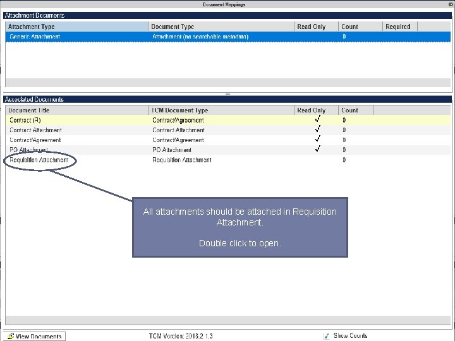The width and height of the screenshot is (455, 341).
Task: Click the Requisition Attachment TCM document type cell
Action: tap(182, 160)
